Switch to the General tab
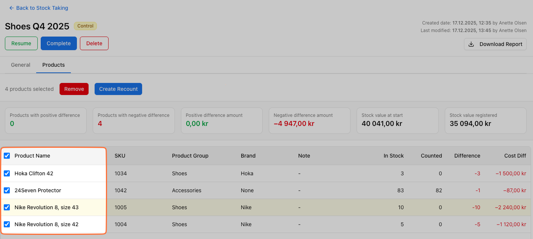This screenshot has height=239, width=533. point(20,65)
